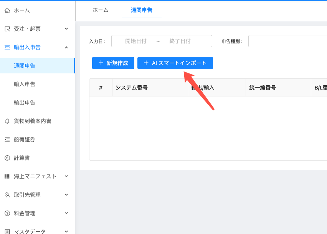The width and height of the screenshot is (327, 234).
Task: Click the # column header
Action: (101, 88)
